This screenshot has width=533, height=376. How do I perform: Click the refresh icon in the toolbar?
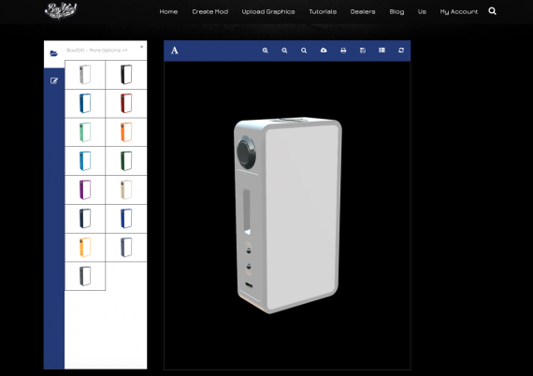coord(401,51)
